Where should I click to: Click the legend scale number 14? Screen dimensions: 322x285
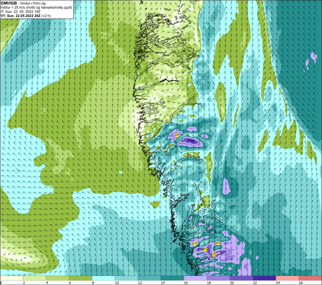[163, 283]
